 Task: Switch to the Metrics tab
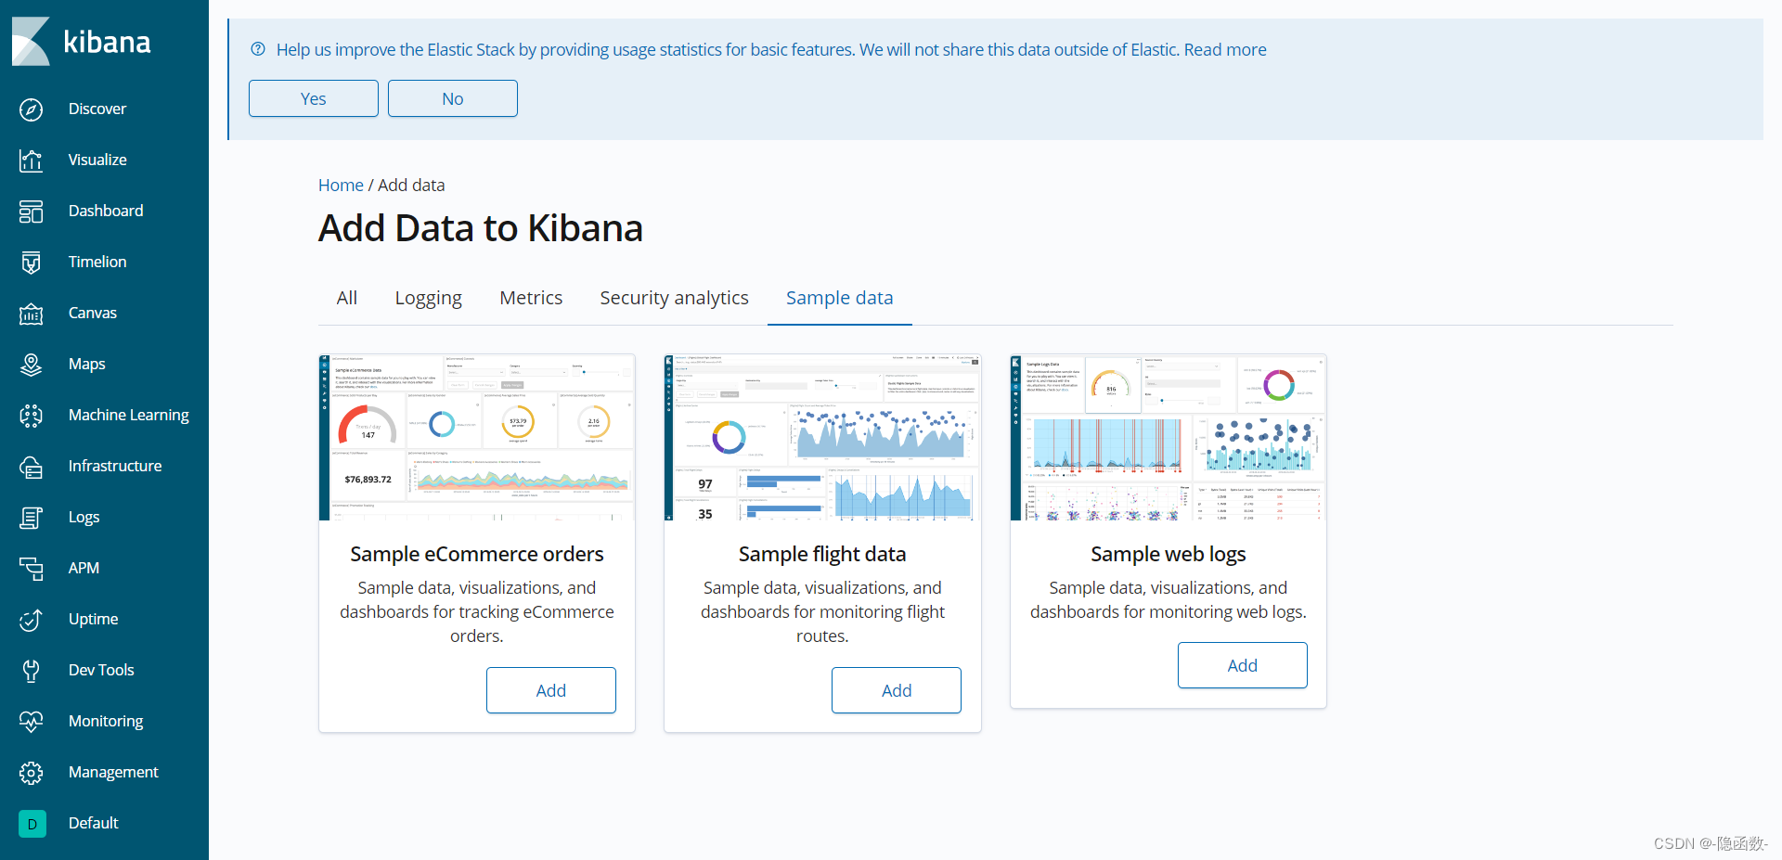(x=531, y=298)
